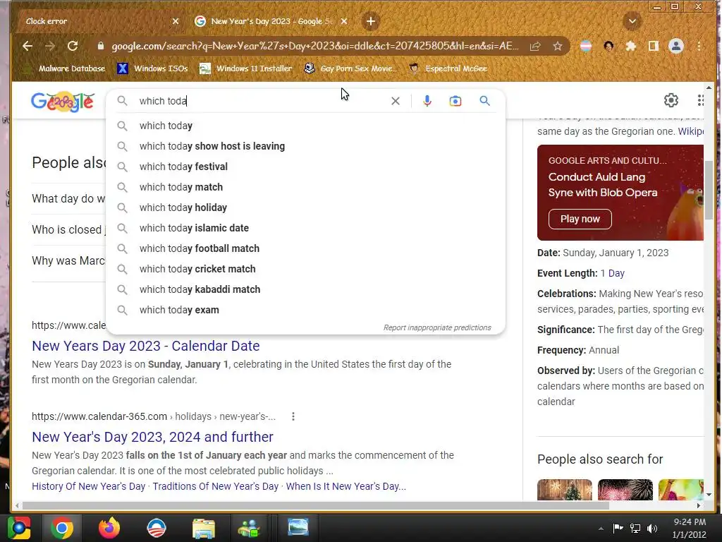The height and width of the screenshot is (542, 722).
Task: Open New Years Day 2023 - Calendar Date result
Action: pyautogui.click(x=145, y=346)
